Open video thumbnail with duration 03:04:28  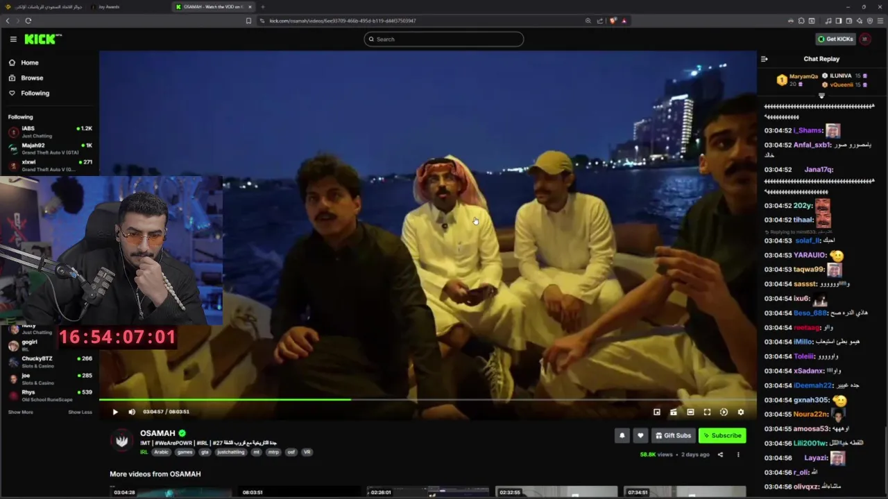pyautogui.click(x=170, y=491)
